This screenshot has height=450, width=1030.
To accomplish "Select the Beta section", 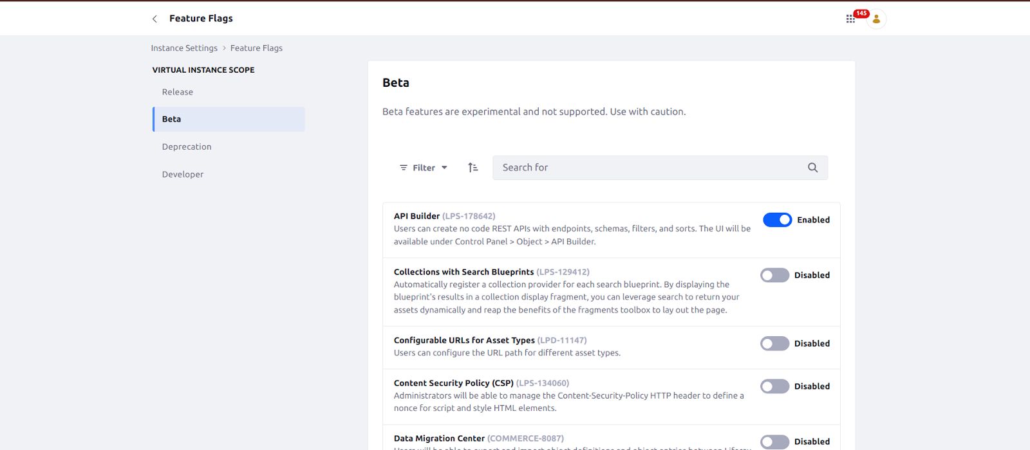I will [229, 120].
